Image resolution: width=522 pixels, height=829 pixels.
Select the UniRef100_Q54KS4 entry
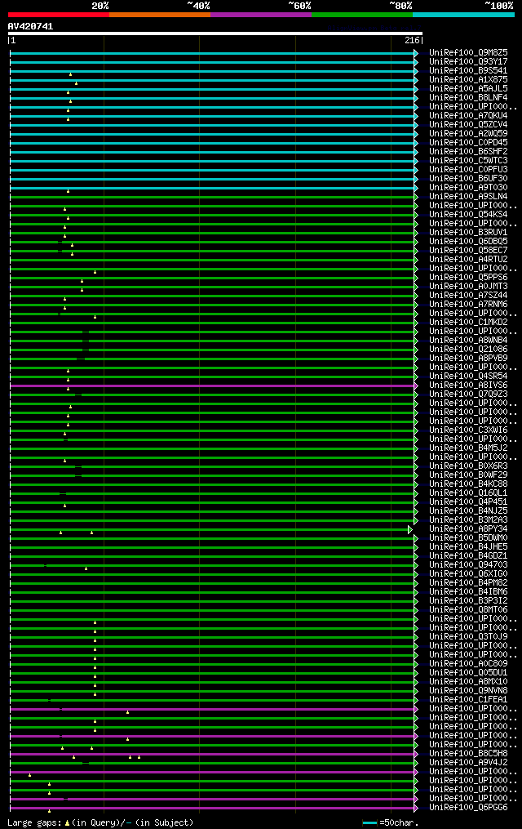coord(468,215)
